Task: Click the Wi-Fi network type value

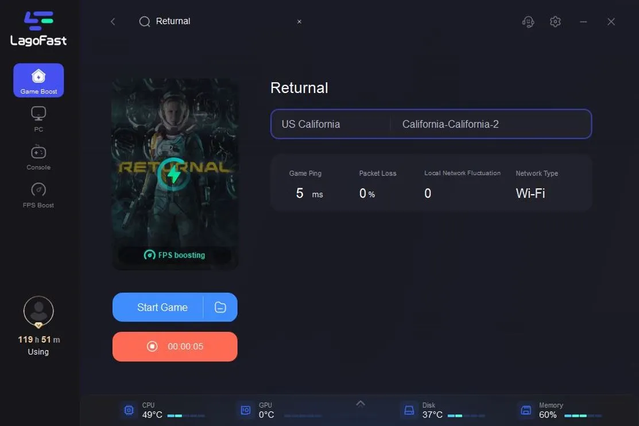Action: 530,193
